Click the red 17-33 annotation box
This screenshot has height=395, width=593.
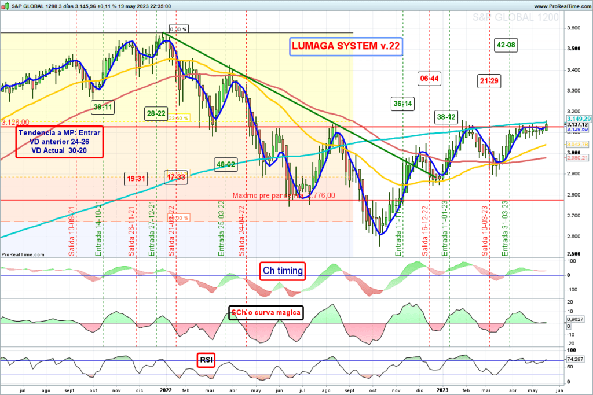click(x=176, y=177)
